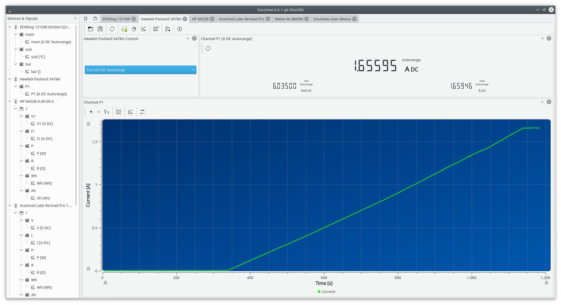Toggle the upper Y-axis lock
This screenshot has height=305, width=561.
[88, 124]
